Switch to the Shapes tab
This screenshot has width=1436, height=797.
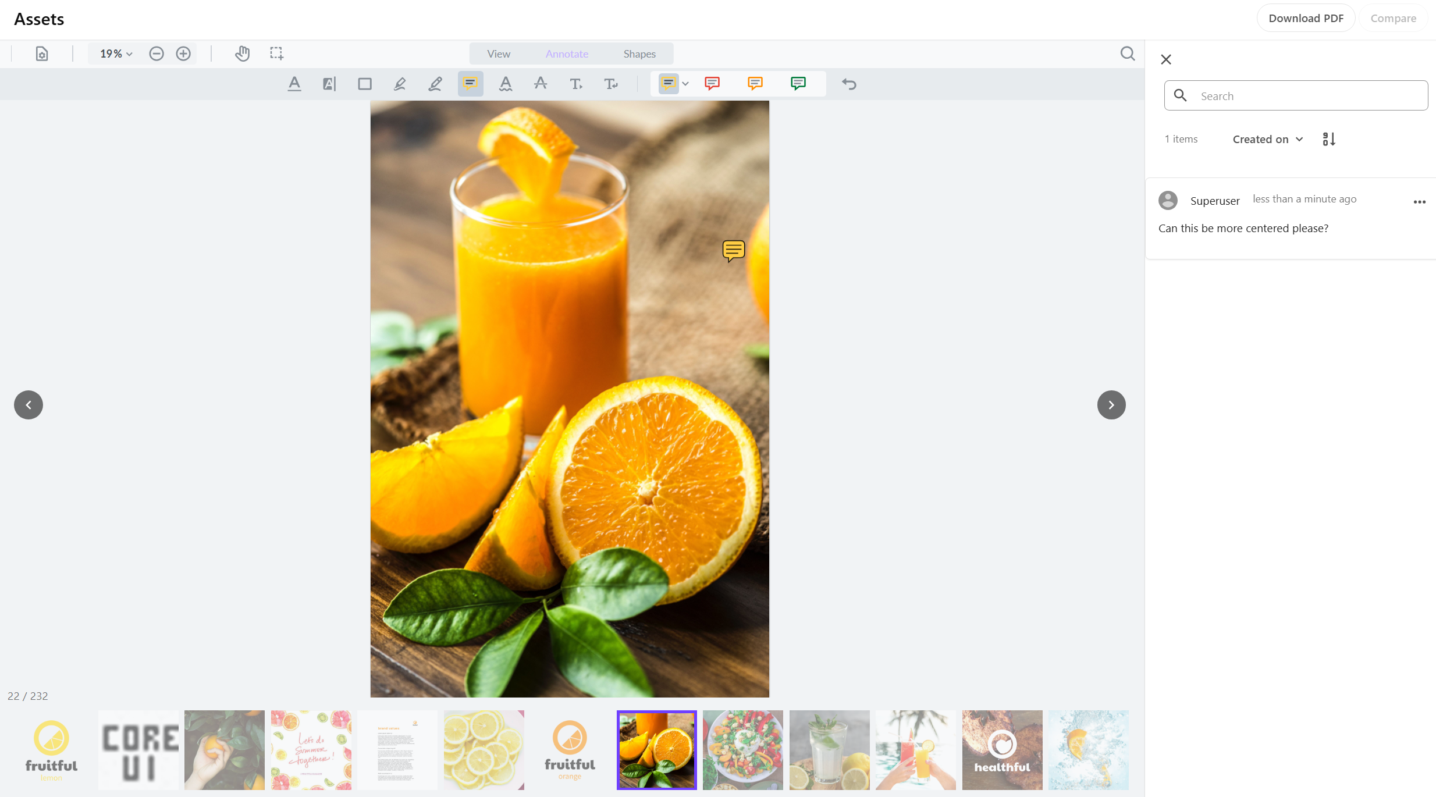639,54
